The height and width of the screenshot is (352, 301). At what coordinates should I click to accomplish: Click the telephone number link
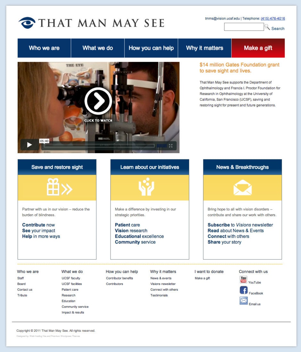pos(273,19)
